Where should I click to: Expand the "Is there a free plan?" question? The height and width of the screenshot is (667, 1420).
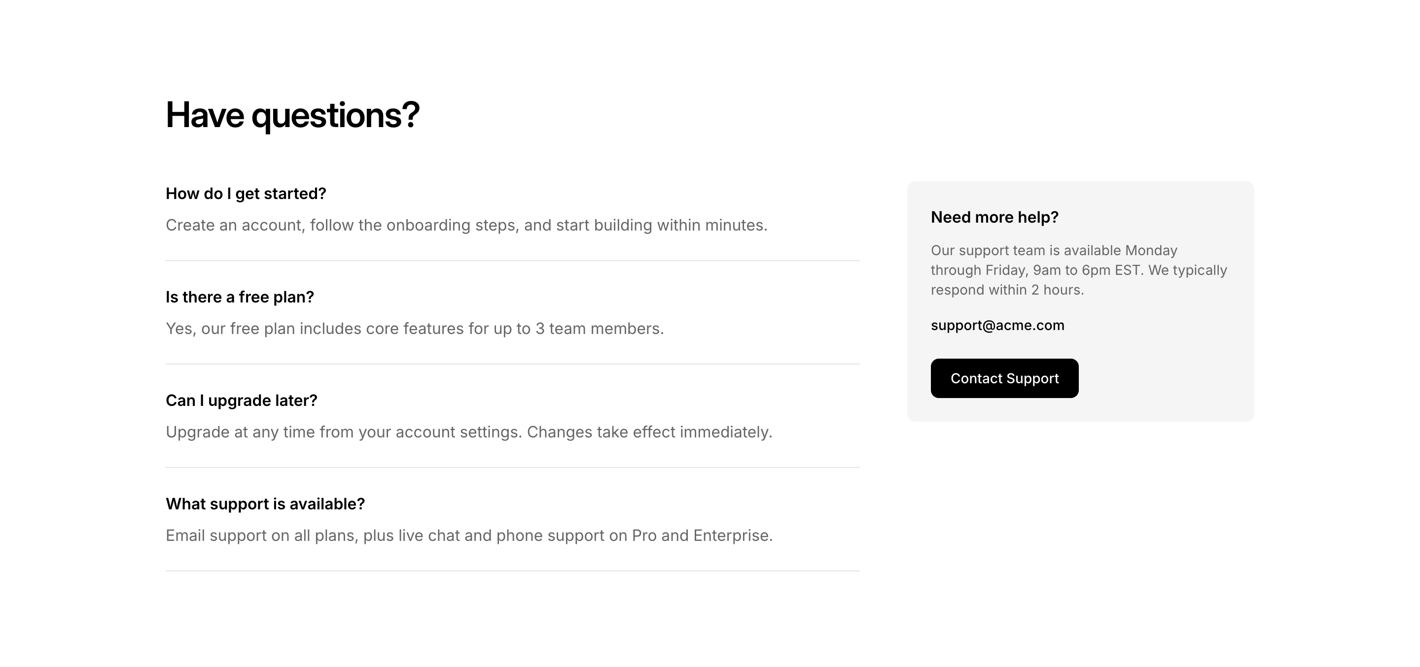(240, 298)
